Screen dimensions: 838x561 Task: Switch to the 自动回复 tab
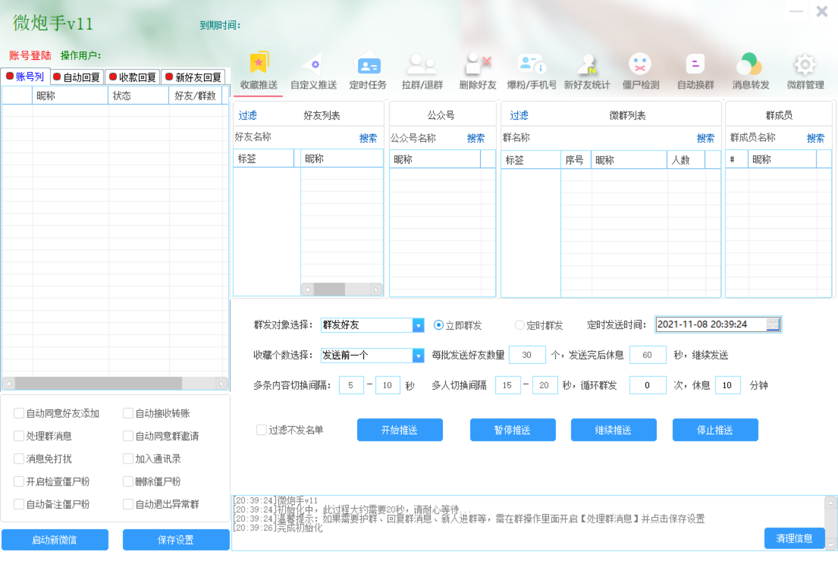click(78, 77)
